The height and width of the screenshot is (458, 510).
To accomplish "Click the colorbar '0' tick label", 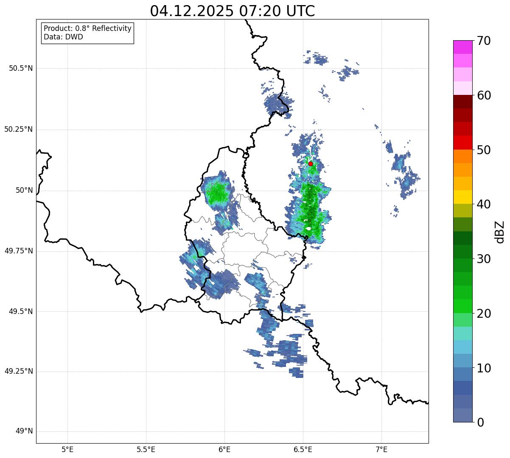I will [x=480, y=422].
